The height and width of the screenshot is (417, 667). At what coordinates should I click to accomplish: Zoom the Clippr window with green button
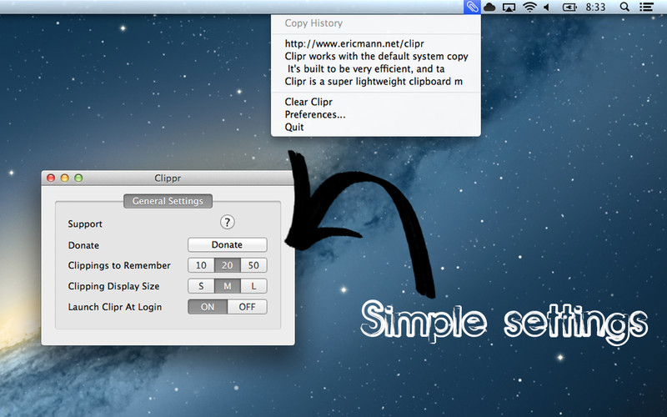click(78, 178)
